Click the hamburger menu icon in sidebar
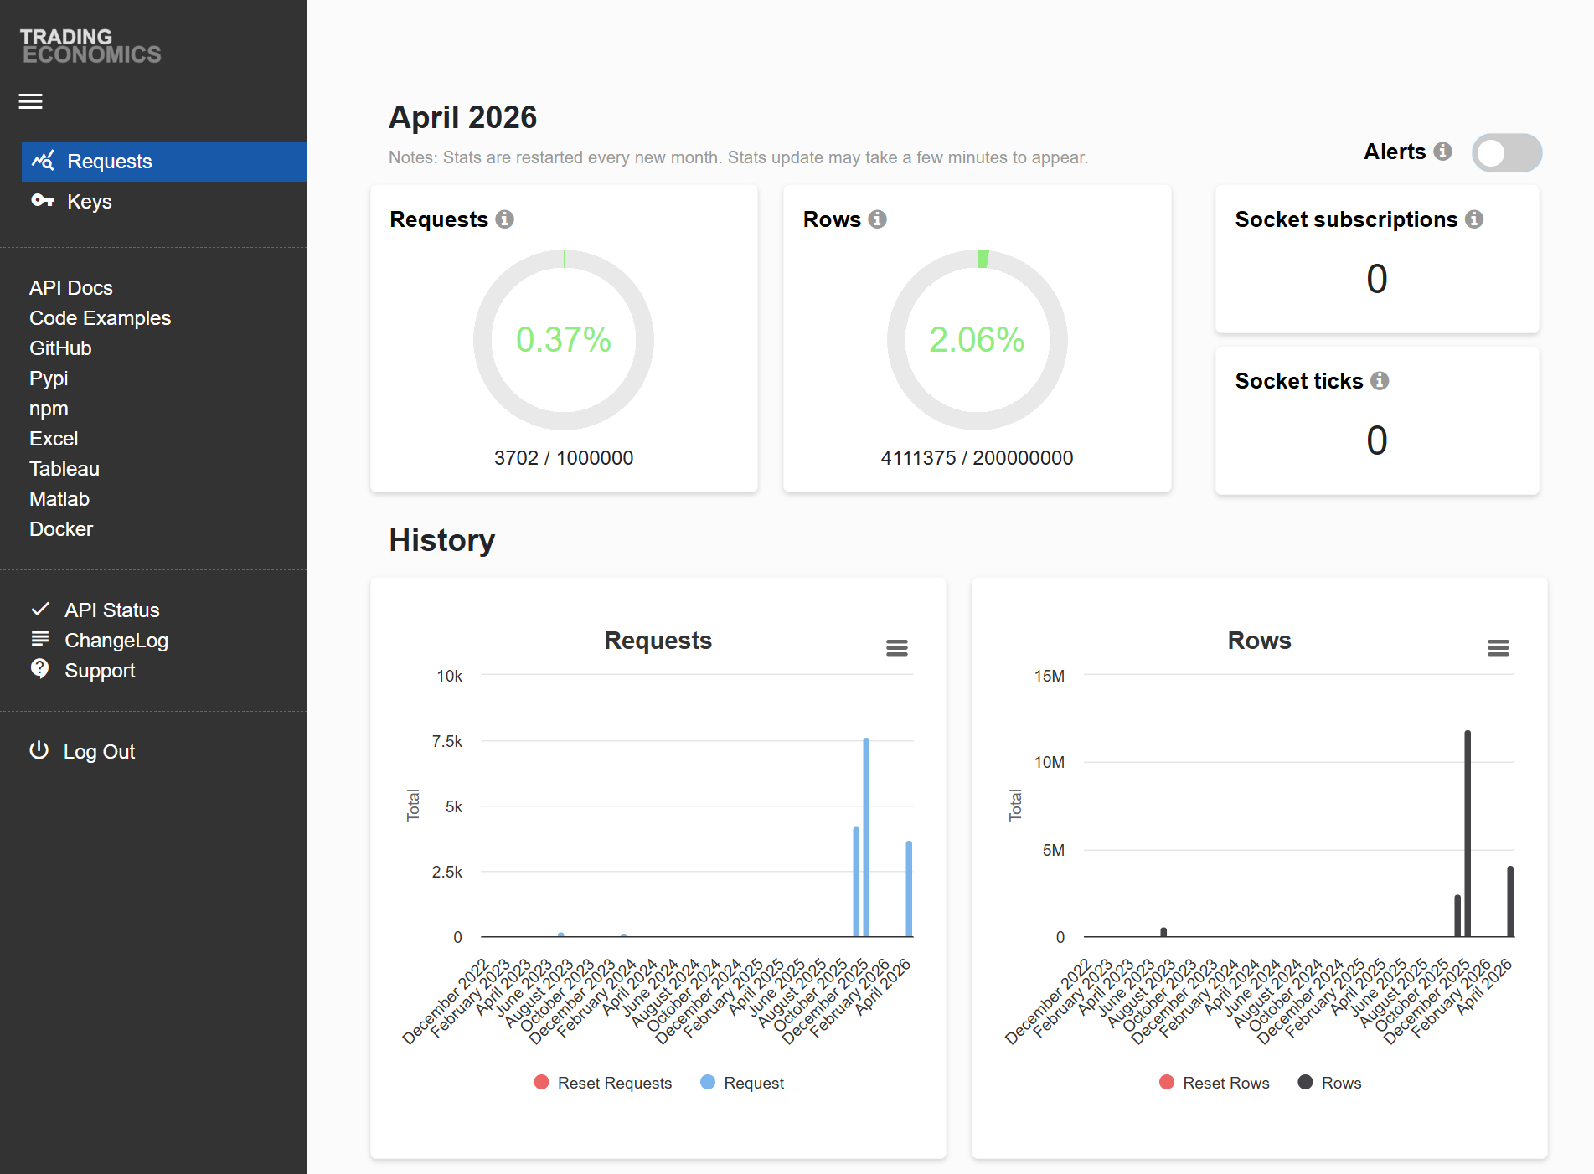 pyautogui.click(x=31, y=101)
